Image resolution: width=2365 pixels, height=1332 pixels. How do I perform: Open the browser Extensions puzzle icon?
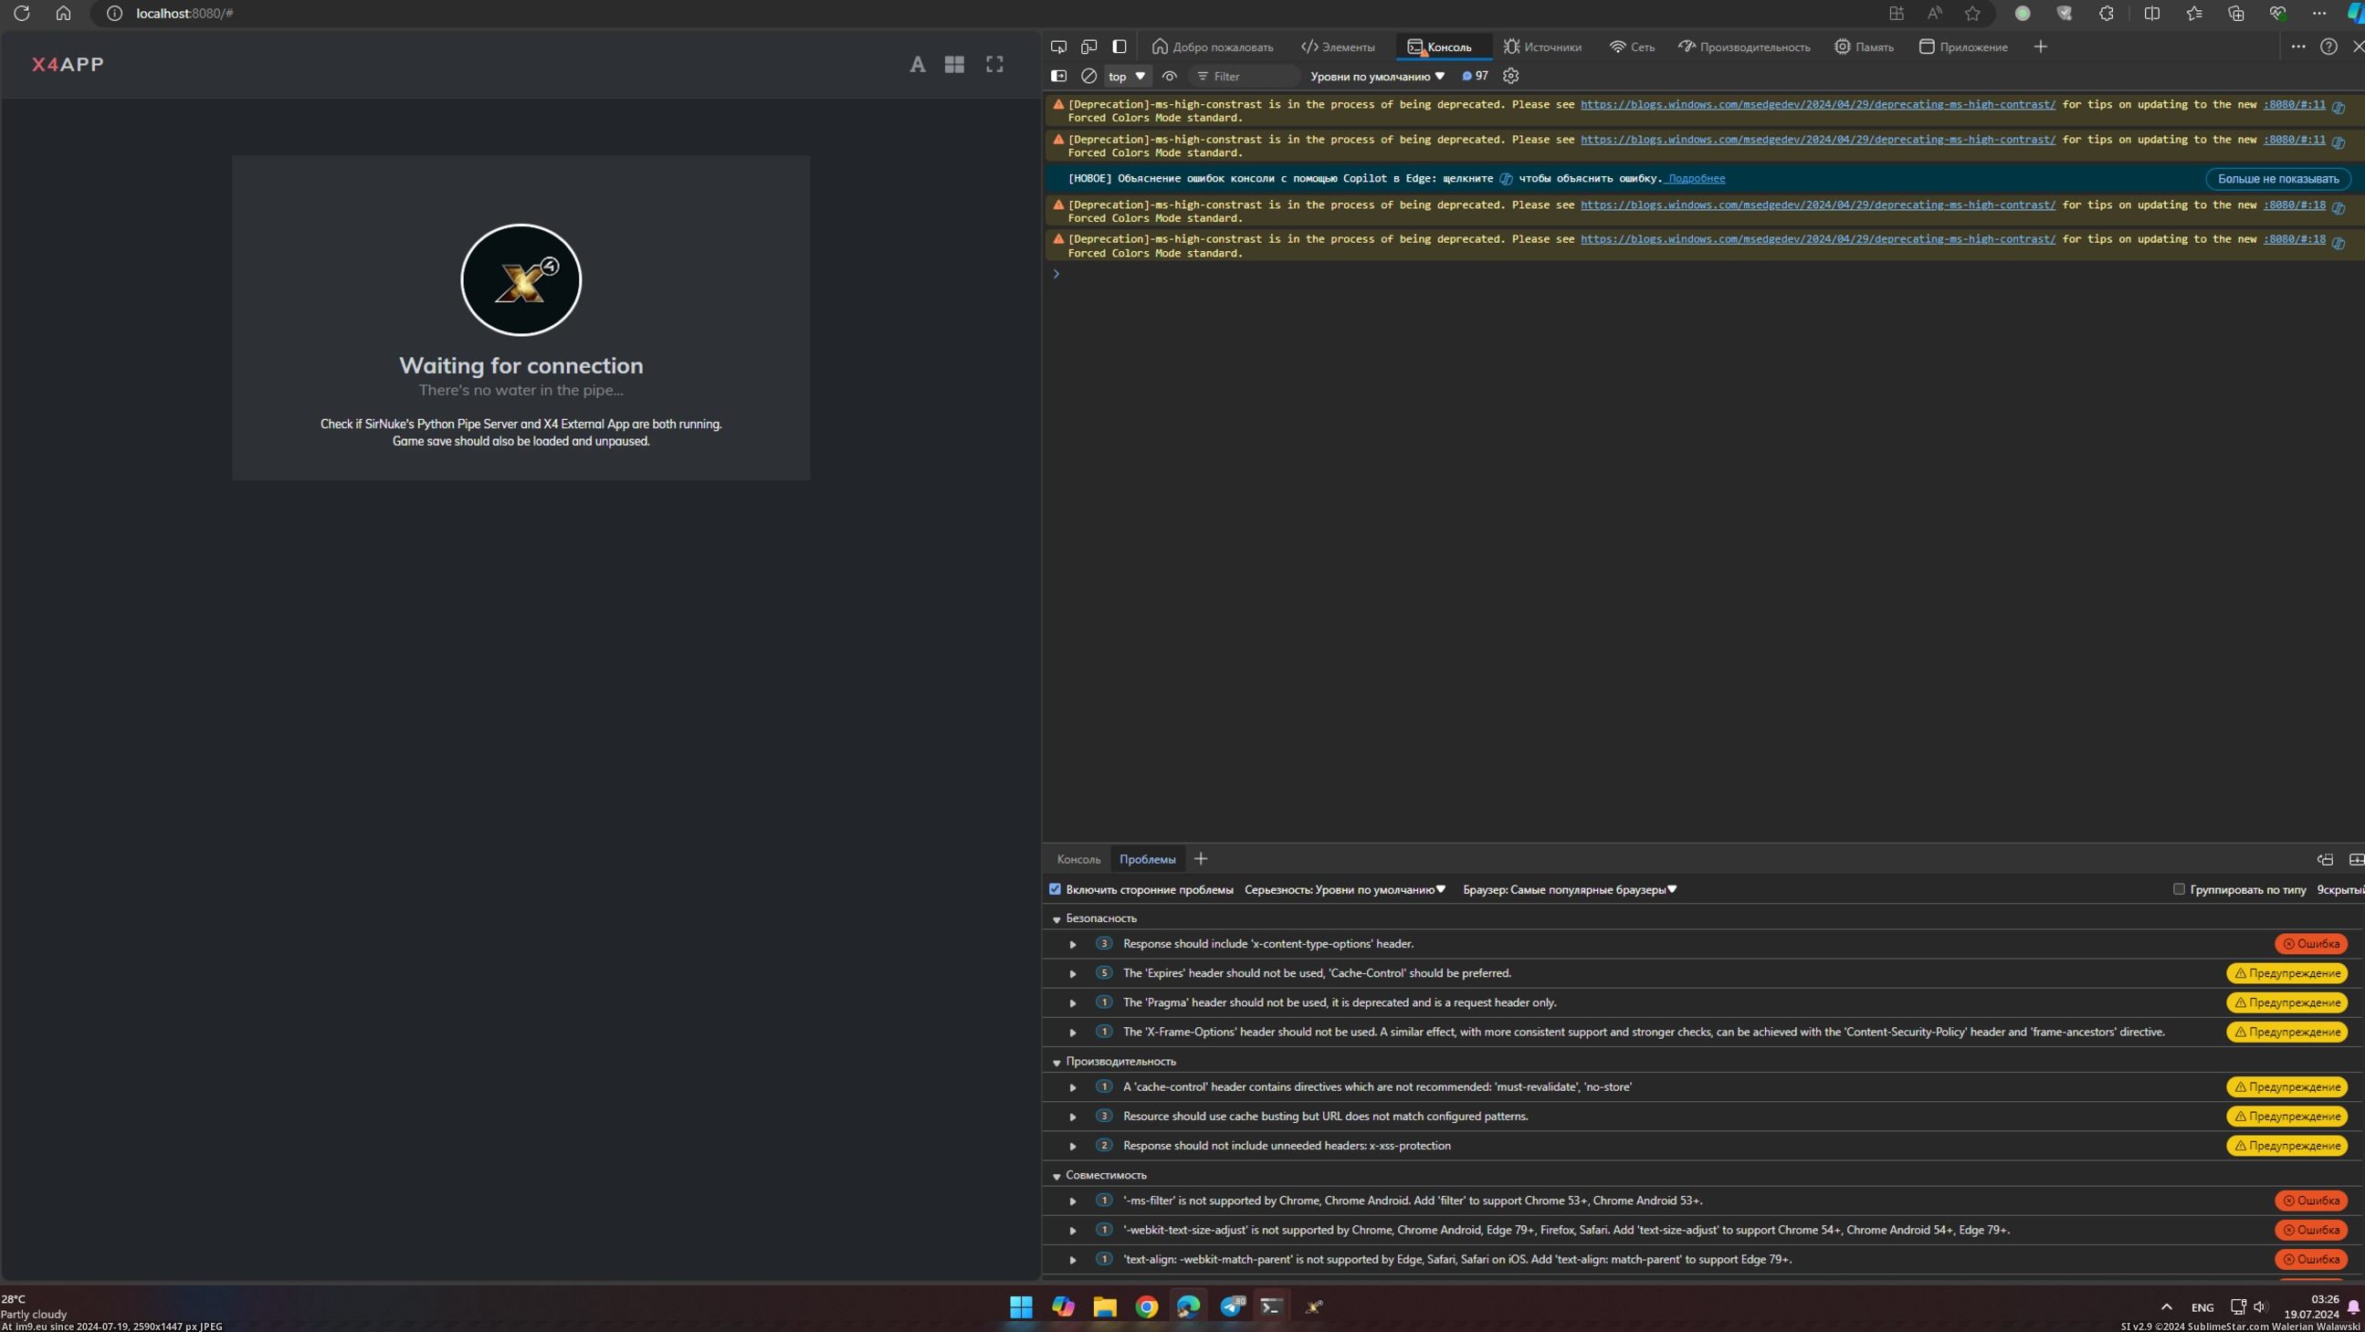tap(2106, 13)
